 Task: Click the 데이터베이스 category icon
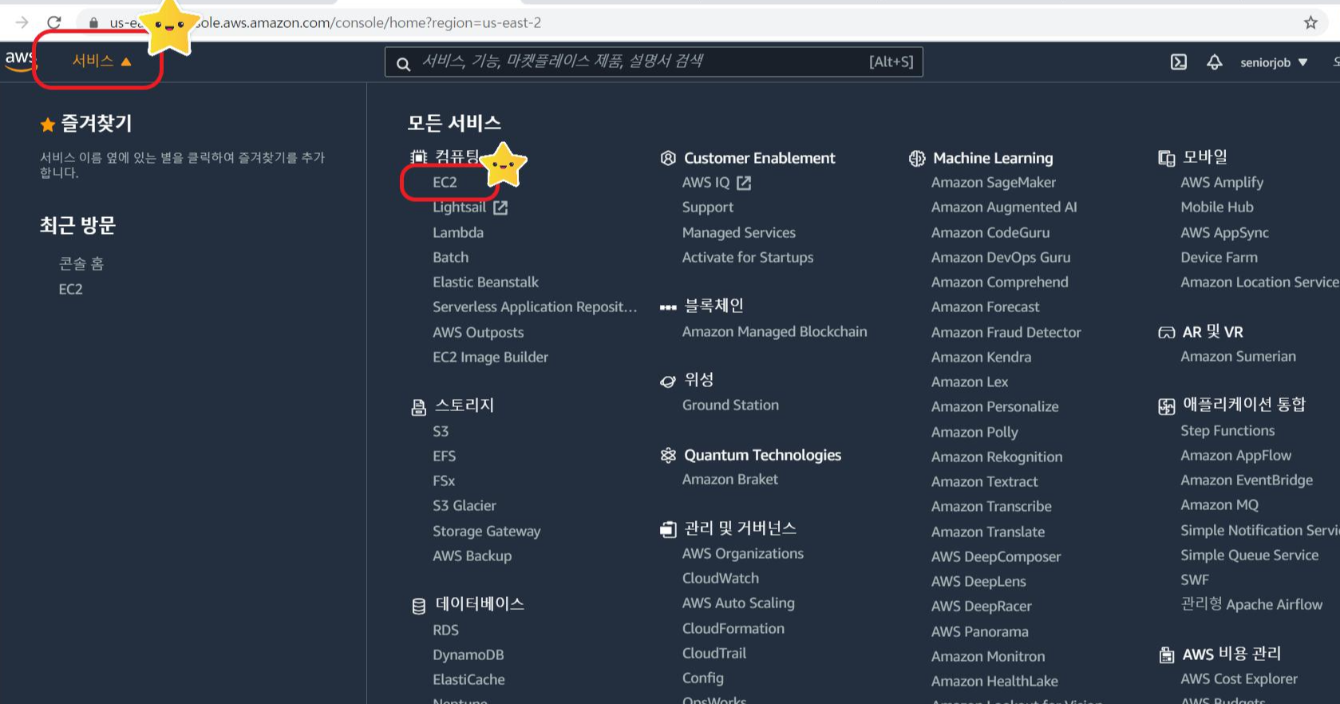[418, 606]
